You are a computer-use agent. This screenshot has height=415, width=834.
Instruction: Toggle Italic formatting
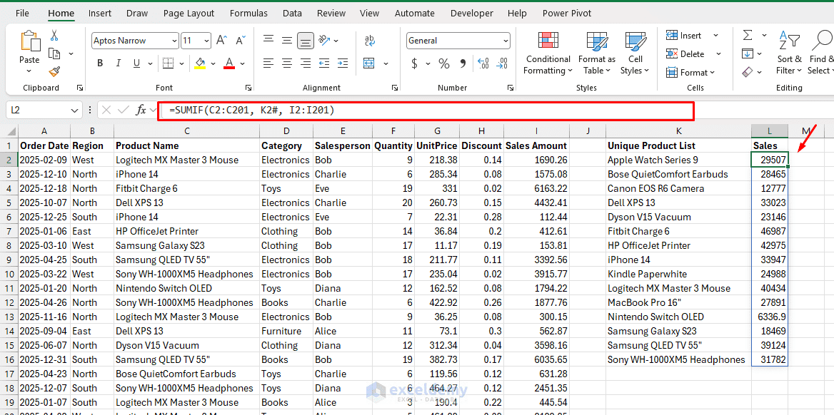118,63
